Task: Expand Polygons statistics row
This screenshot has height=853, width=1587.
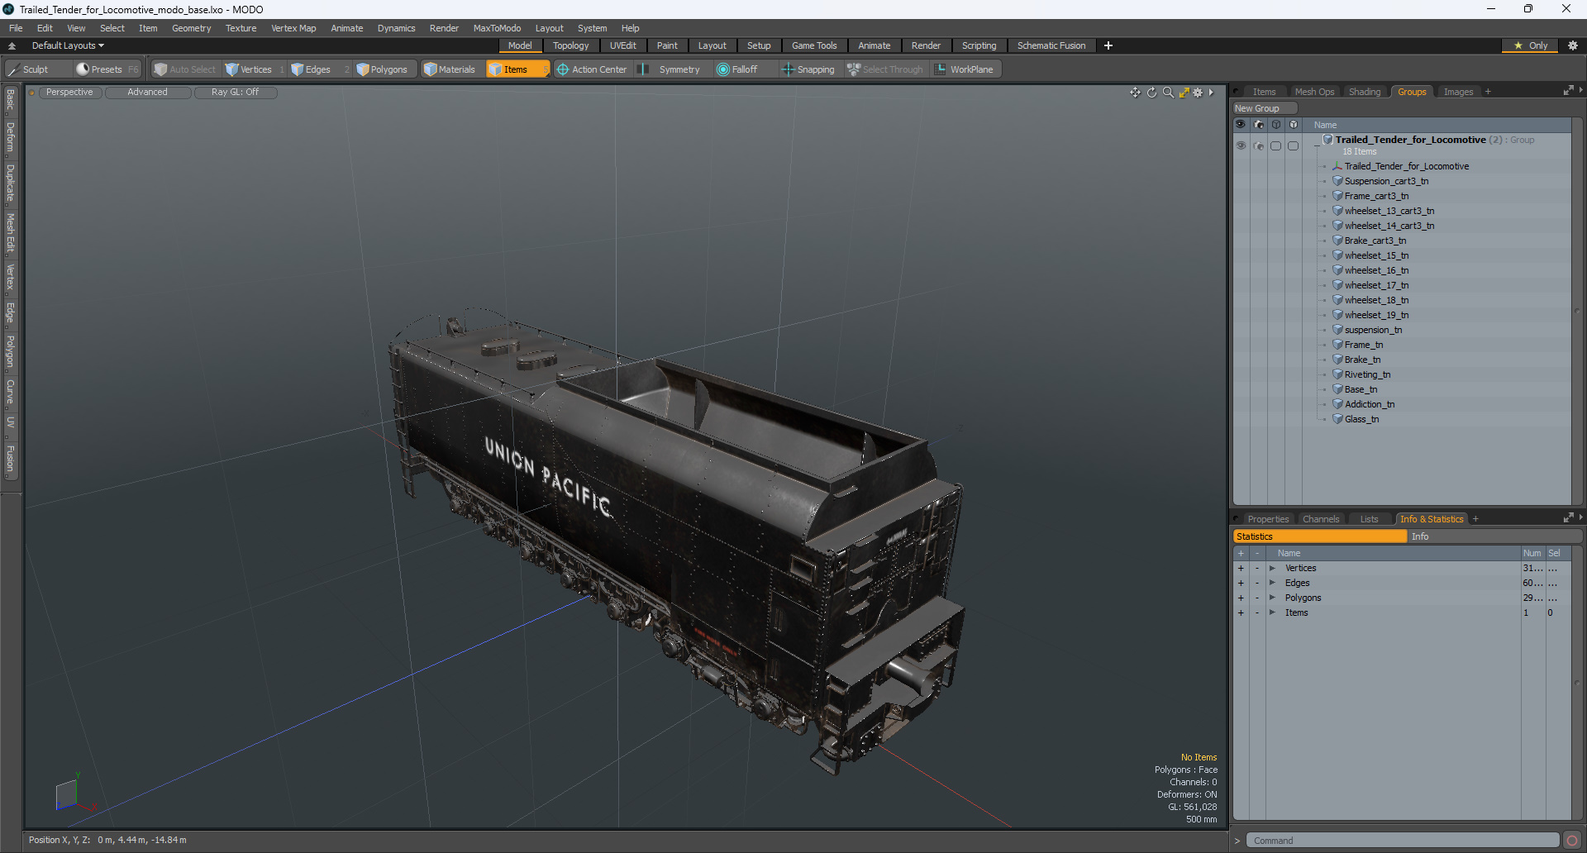Action: point(1272,598)
